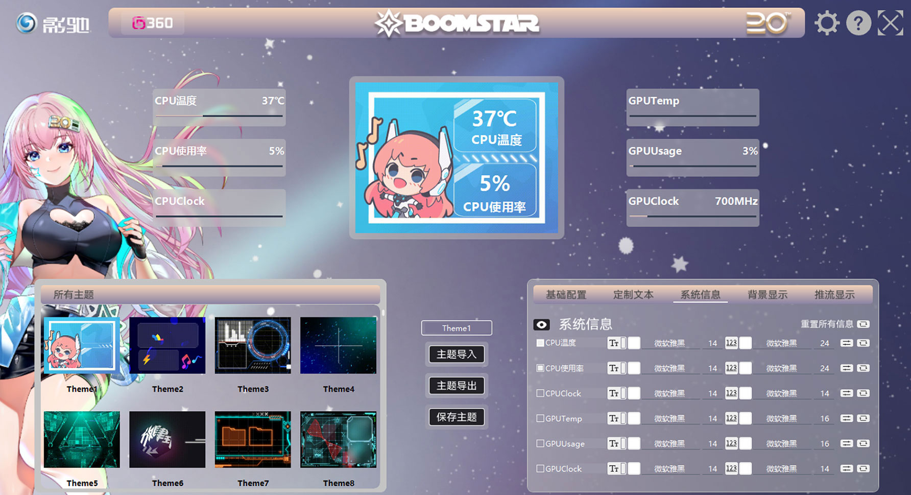Click the swap-arrows icon in GPUTemp row
The image size is (911, 495).
click(x=847, y=418)
